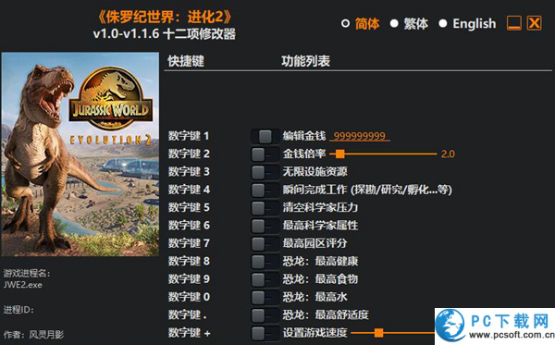Click the 数字键 9 hotkey label

point(189,279)
